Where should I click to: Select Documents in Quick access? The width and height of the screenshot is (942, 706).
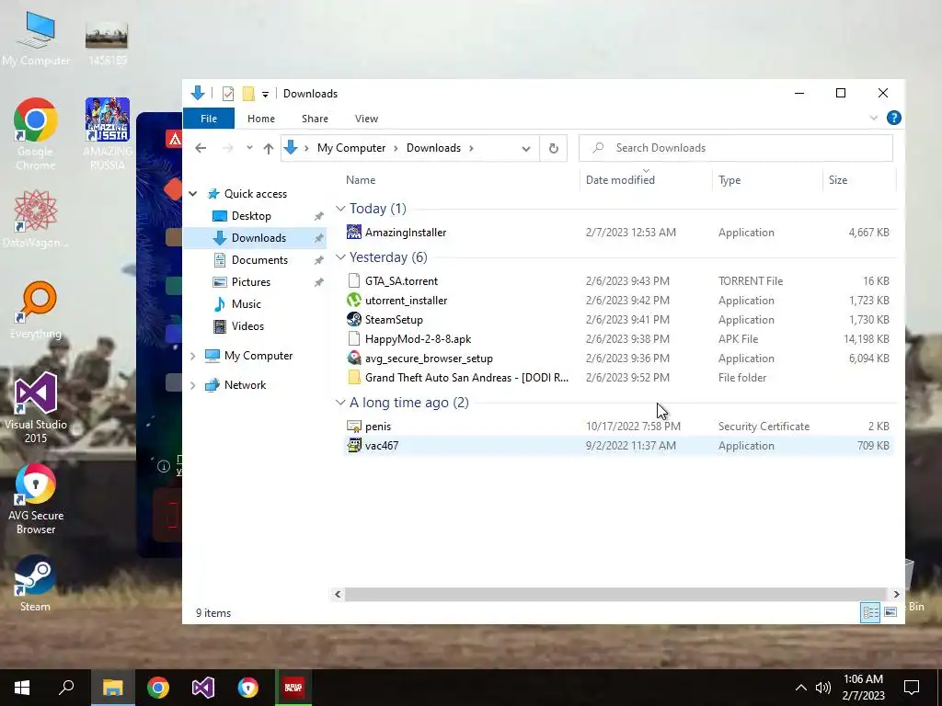(259, 260)
